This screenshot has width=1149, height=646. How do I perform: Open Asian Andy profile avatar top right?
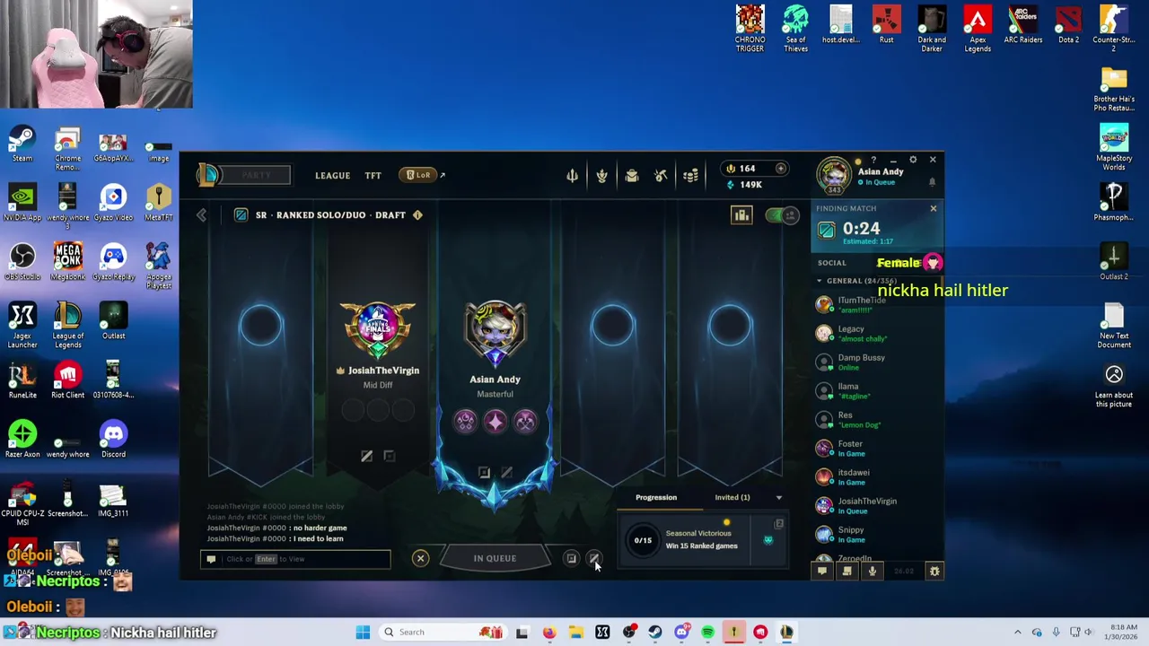[x=834, y=174]
